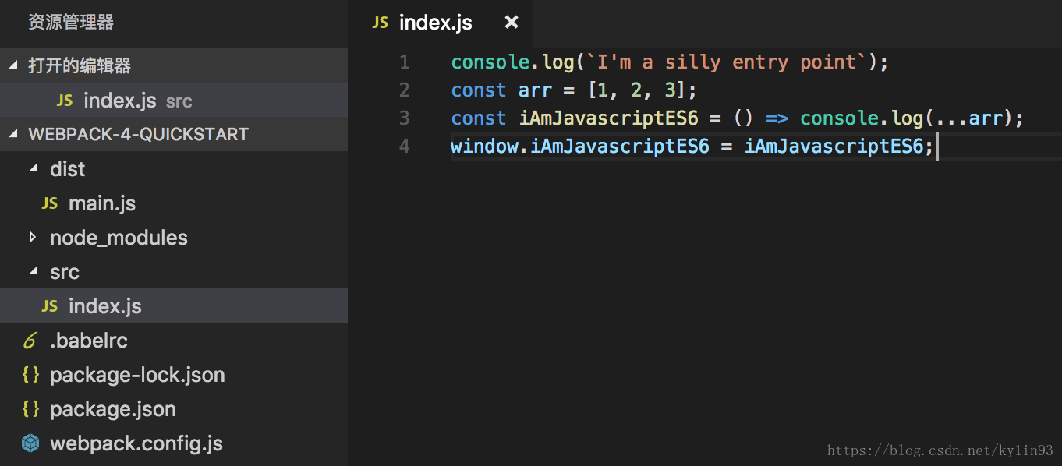The width and height of the screenshot is (1062, 466).
Task: Collapse the 打开的编辑器 section arrow
Action: click(x=12, y=65)
